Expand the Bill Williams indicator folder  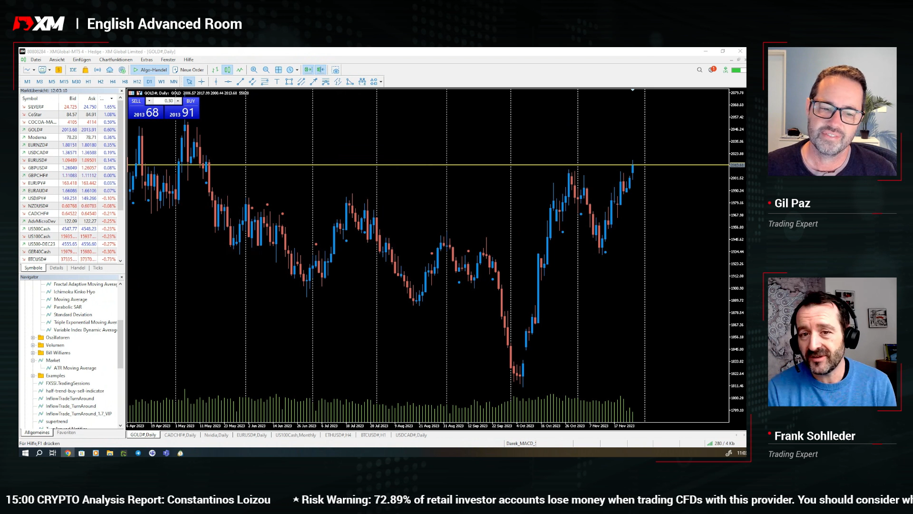tap(33, 353)
